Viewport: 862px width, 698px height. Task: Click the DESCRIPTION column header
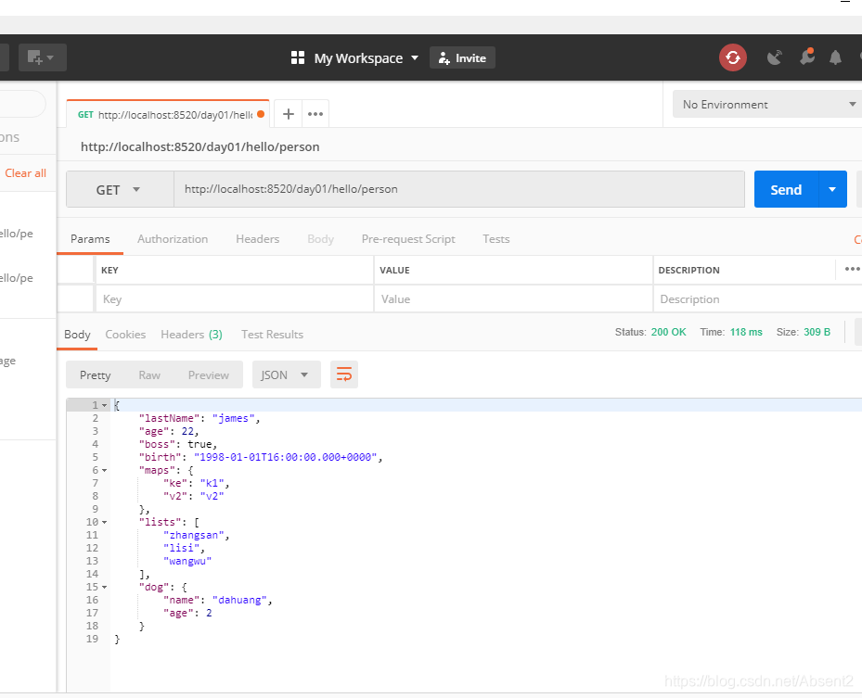(688, 270)
